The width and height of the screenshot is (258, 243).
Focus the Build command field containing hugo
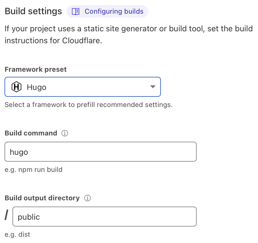point(101,152)
